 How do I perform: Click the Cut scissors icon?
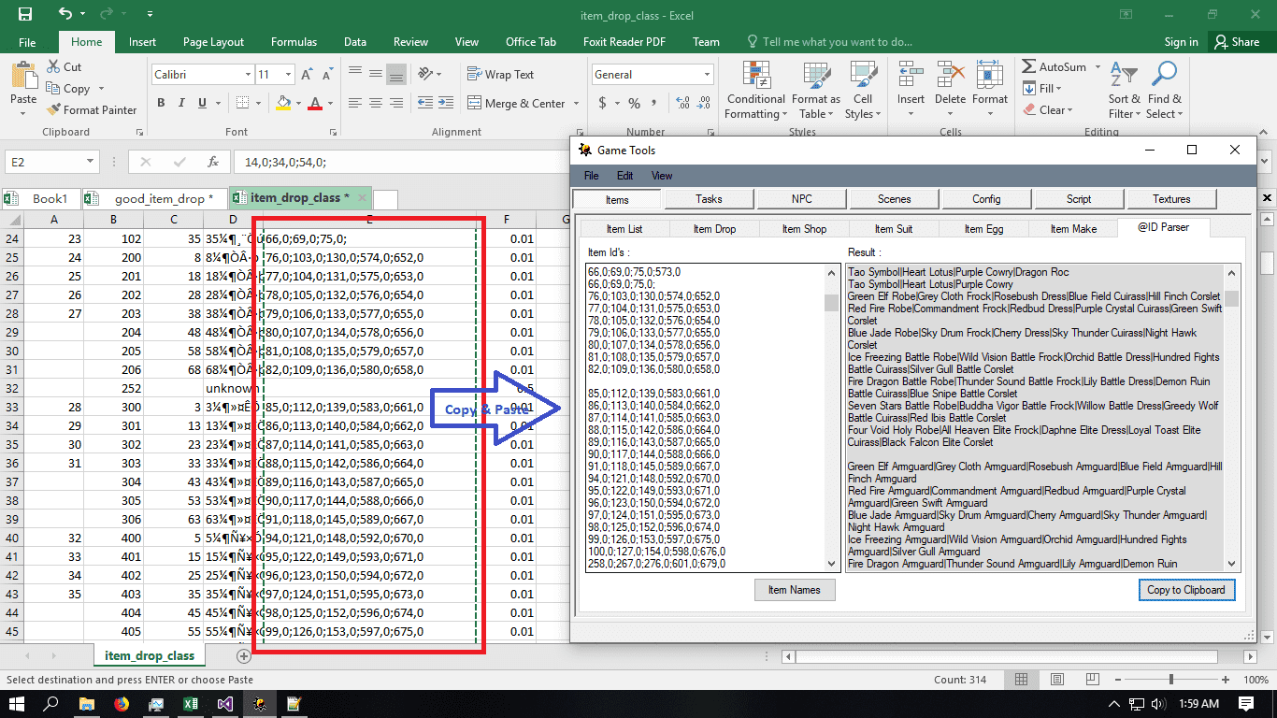point(51,67)
